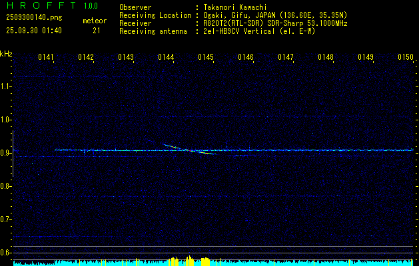This screenshot has width=419, height=266.
Task: Click the kHz axis unit label
Action: coord(6,54)
